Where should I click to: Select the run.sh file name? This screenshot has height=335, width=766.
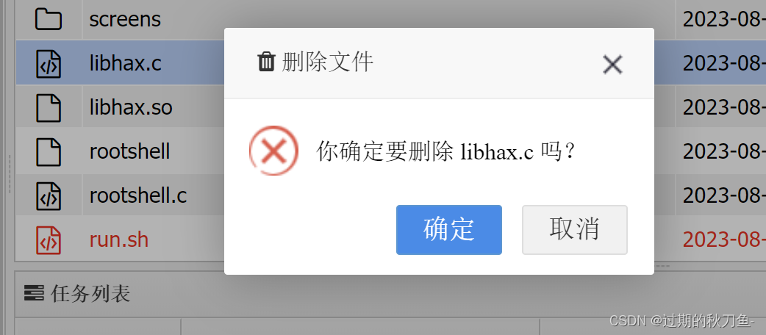118,239
